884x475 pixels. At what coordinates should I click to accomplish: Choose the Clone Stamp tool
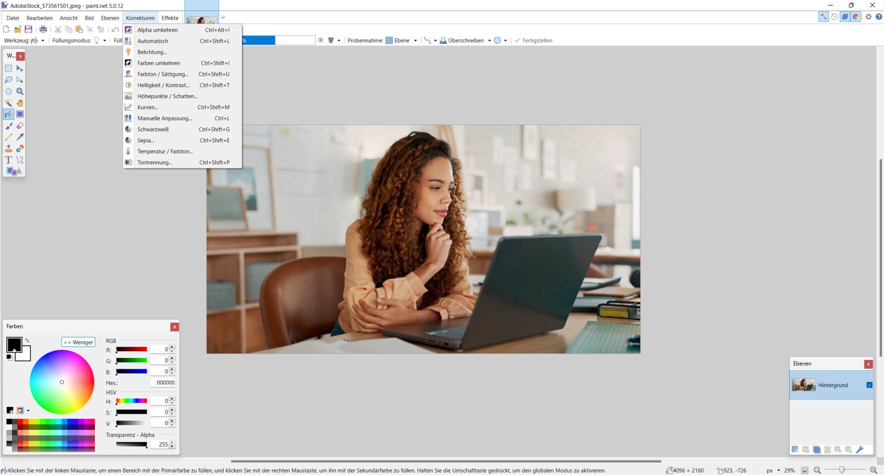click(x=8, y=149)
